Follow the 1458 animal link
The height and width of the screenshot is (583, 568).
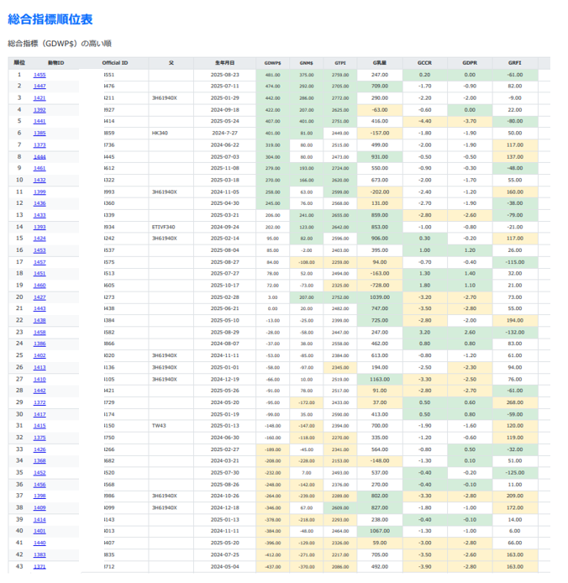pos(39,333)
